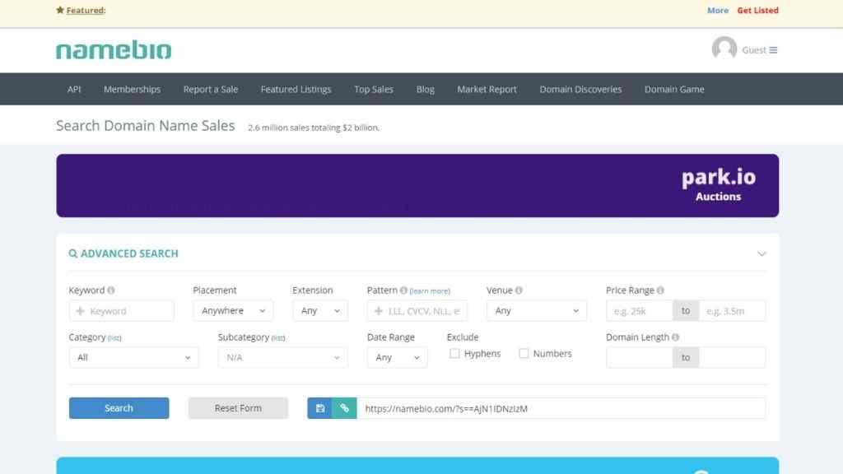
Task: Click the save search floppy disk icon
Action: point(320,408)
